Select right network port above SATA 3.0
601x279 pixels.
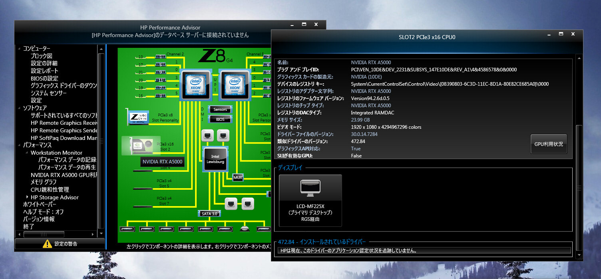pos(248,204)
